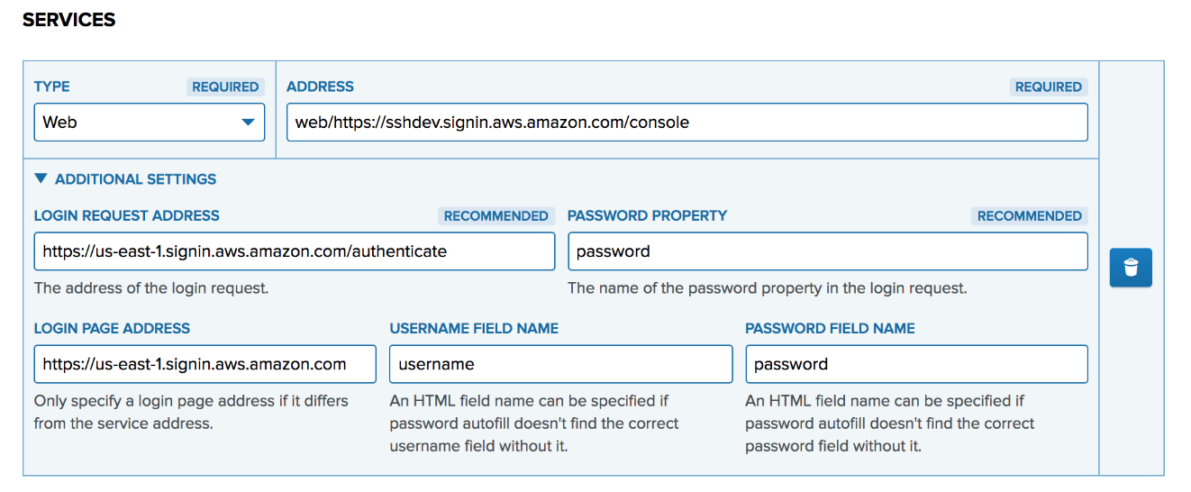Click the Additional Settings label text
This screenshot has height=492, width=1191.
coord(135,179)
